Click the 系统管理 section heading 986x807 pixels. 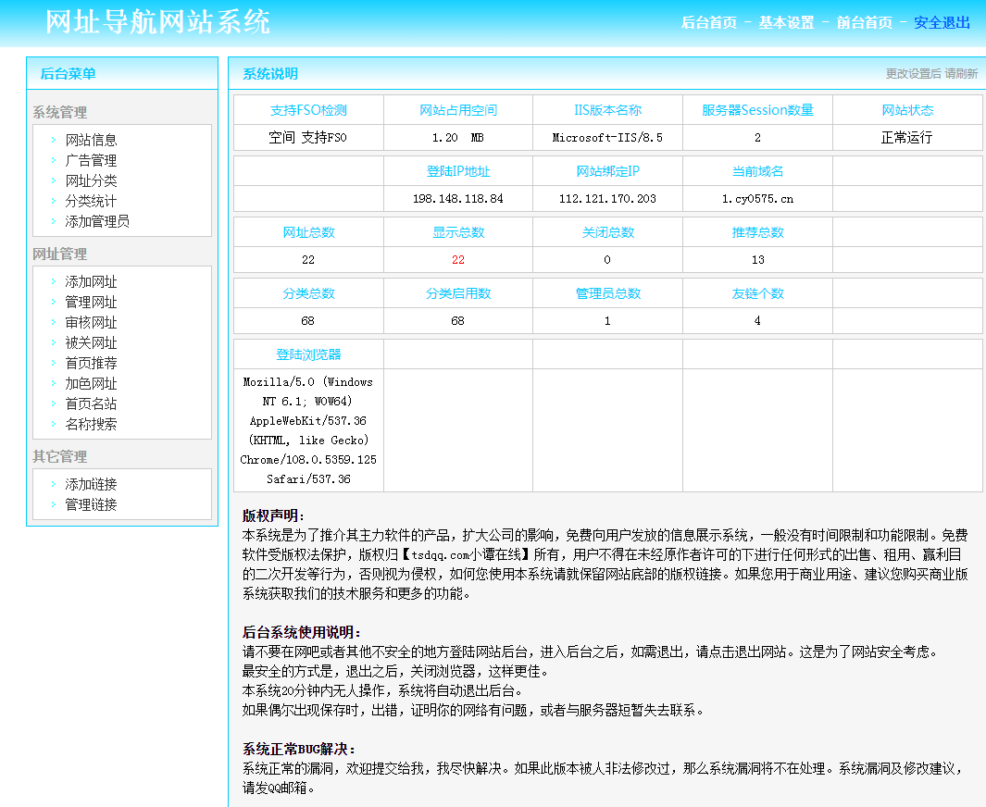pos(60,113)
